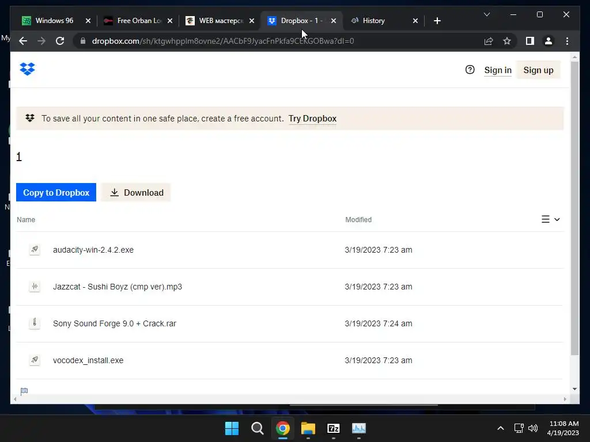Open Sony Sound Forge 9.0 + Crack.rar
This screenshot has width=590, height=442.
115,323
